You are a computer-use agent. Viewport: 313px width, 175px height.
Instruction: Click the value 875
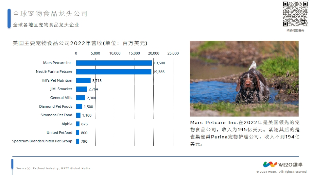tap(84, 124)
